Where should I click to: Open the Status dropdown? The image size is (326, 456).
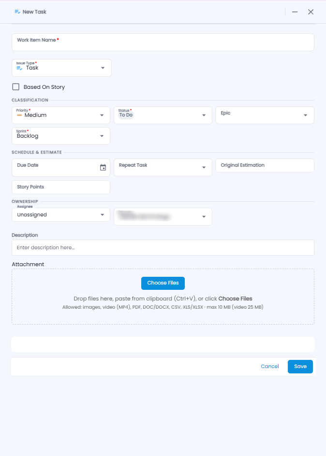pos(163,115)
